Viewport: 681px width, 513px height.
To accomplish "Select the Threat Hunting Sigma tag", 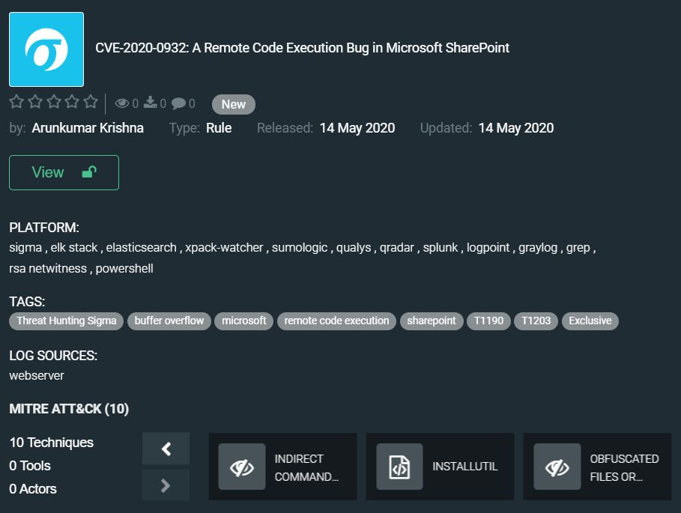I will [x=67, y=321].
